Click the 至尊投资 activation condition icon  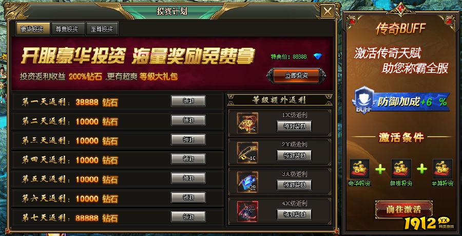(x=443, y=169)
